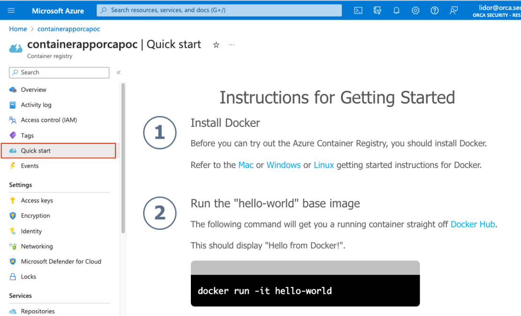
Task: Open the Azure portal hamburger menu
Action: pyautogui.click(x=11, y=10)
